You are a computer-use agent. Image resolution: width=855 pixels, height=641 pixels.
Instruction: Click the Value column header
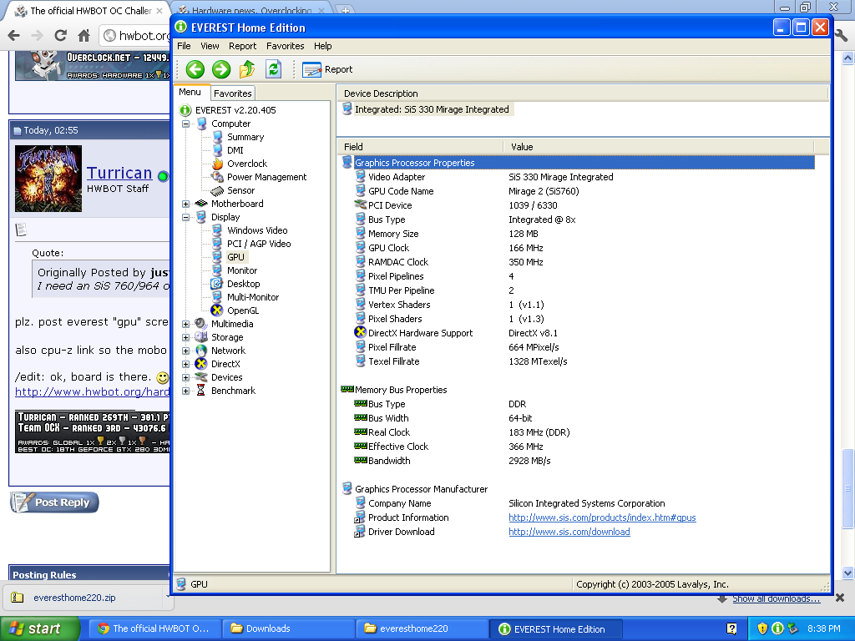[x=658, y=147]
